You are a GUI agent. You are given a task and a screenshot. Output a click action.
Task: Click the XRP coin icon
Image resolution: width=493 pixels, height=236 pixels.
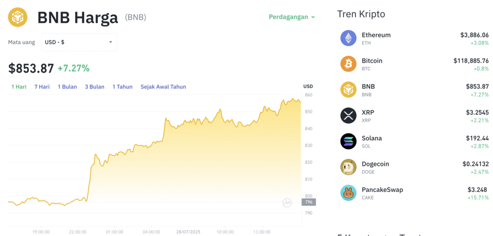pos(349,115)
